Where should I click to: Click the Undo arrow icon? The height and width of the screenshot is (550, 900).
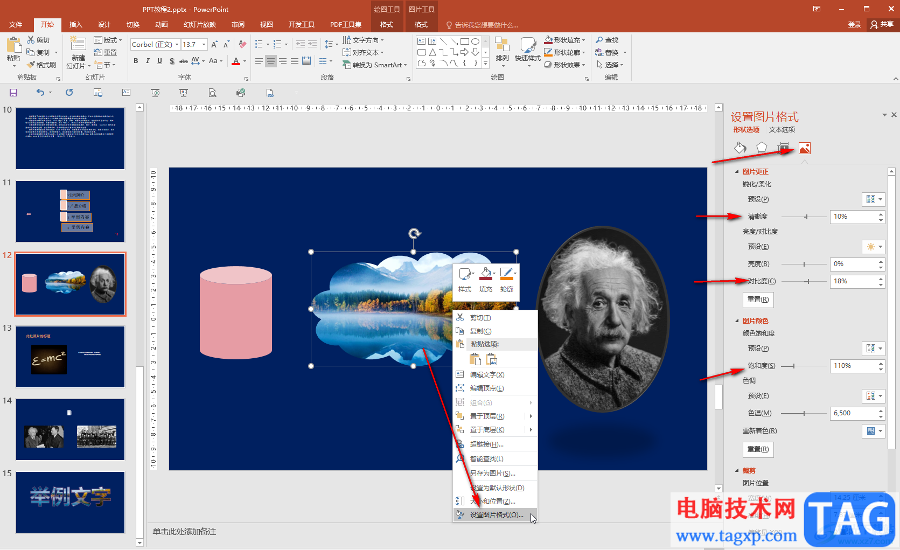40,93
